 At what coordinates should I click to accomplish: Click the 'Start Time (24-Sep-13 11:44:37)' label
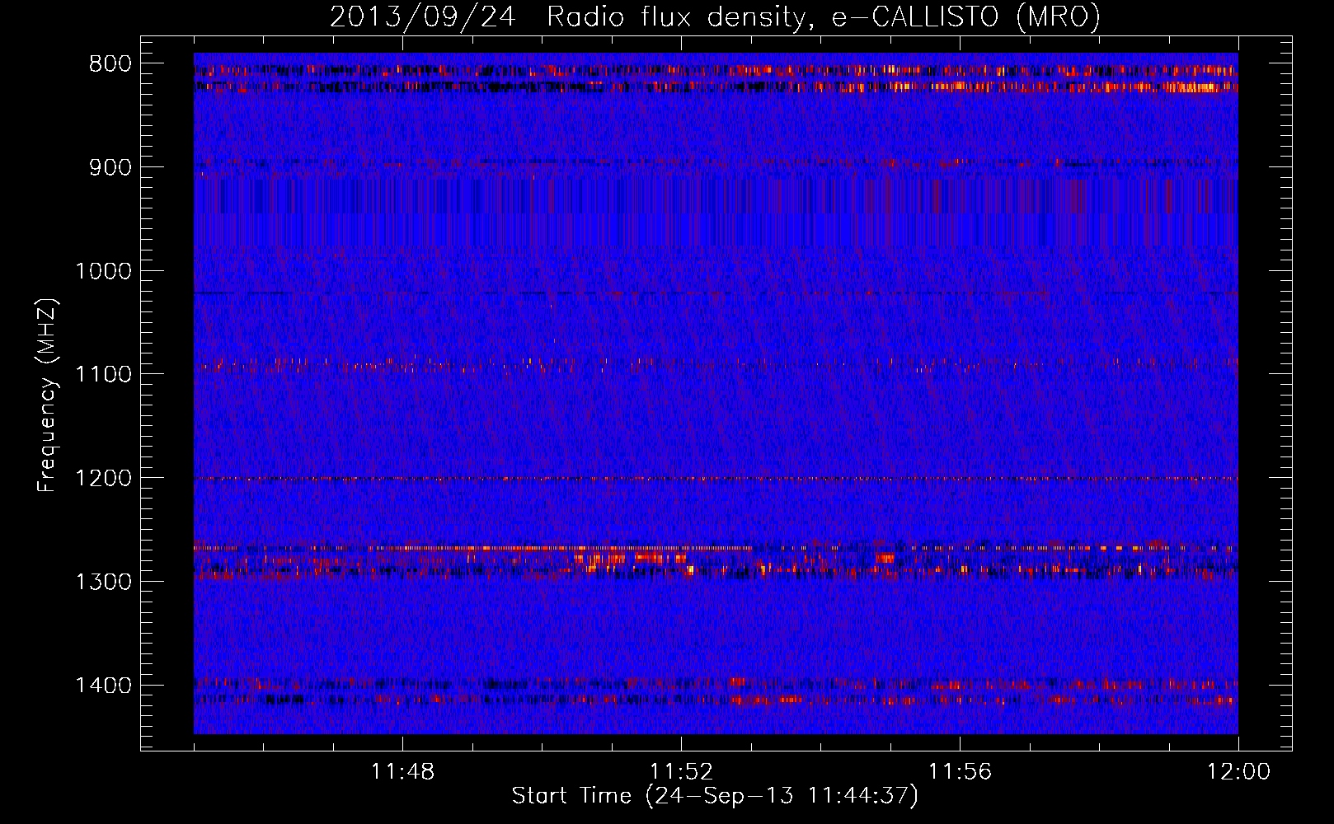point(715,796)
